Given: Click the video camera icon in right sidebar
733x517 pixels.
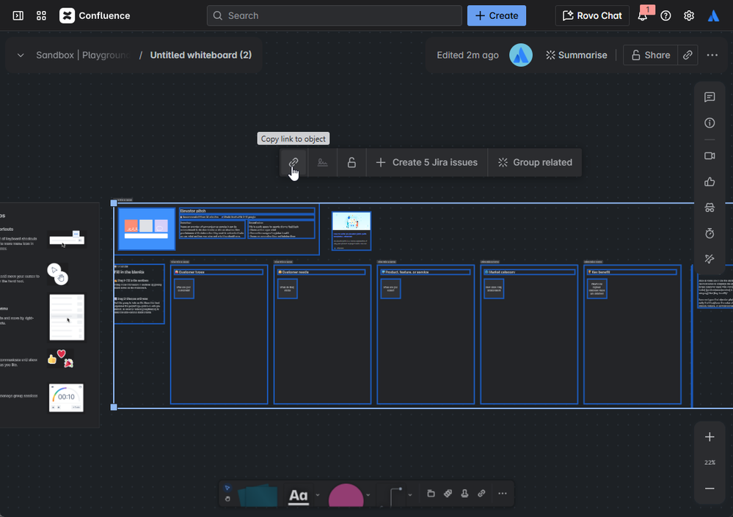Looking at the screenshot, I should pos(710,156).
